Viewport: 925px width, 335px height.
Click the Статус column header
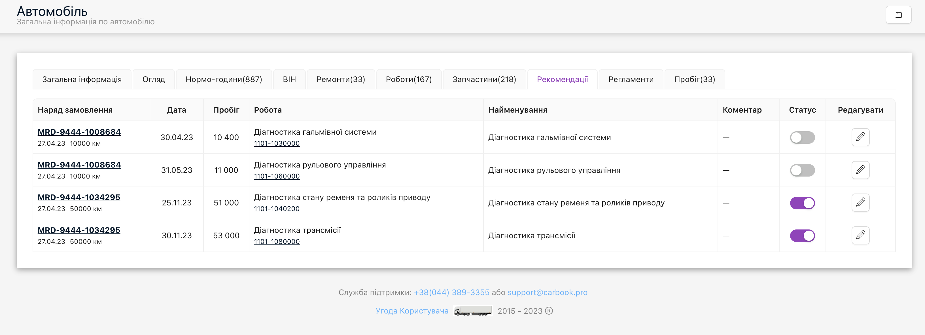coord(802,110)
